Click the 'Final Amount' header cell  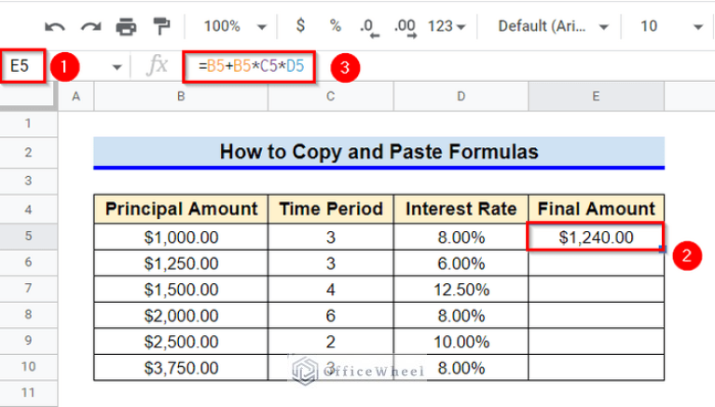point(596,210)
